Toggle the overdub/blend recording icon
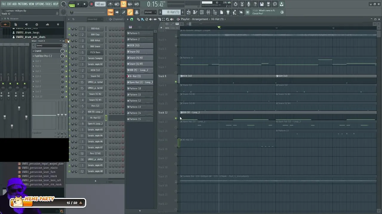 pyautogui.click(x=130, y=4)
